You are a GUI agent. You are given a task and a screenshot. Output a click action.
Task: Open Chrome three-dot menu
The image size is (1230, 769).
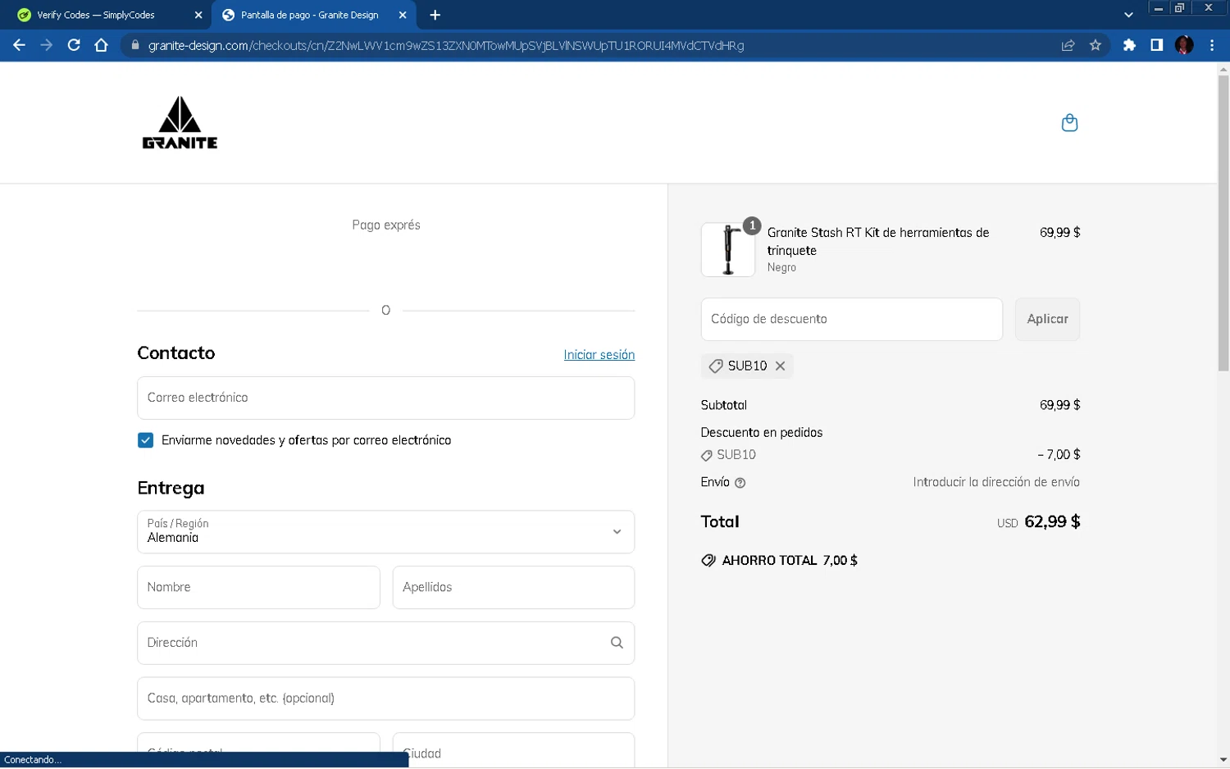coord(1212,45)
